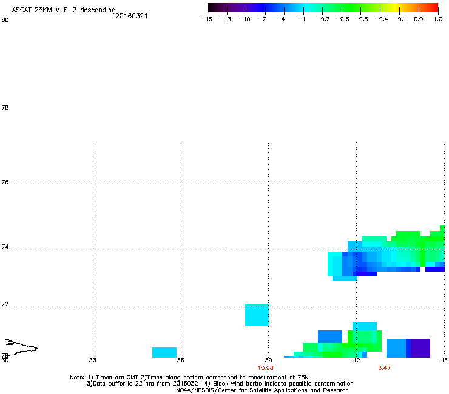Click the color bar label '-7'
Viewport: 449px width, 394px height.
click(x=262, y=19)
